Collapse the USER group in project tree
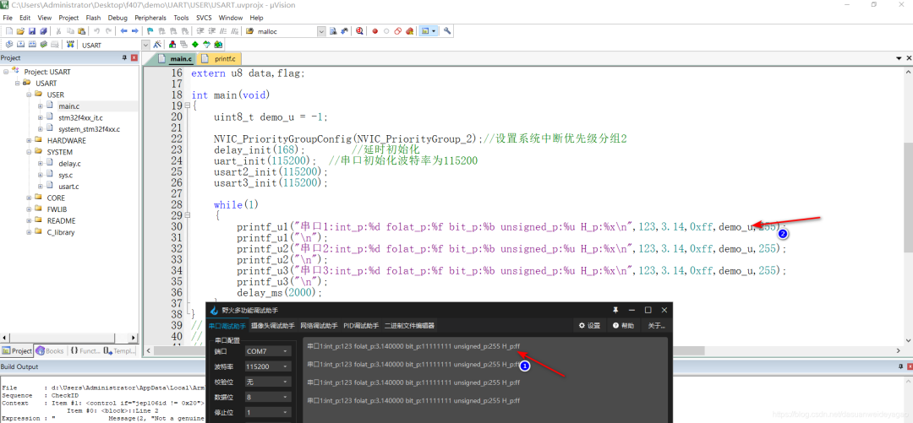Viewport: 913px width, 423px height. [29, 95]
